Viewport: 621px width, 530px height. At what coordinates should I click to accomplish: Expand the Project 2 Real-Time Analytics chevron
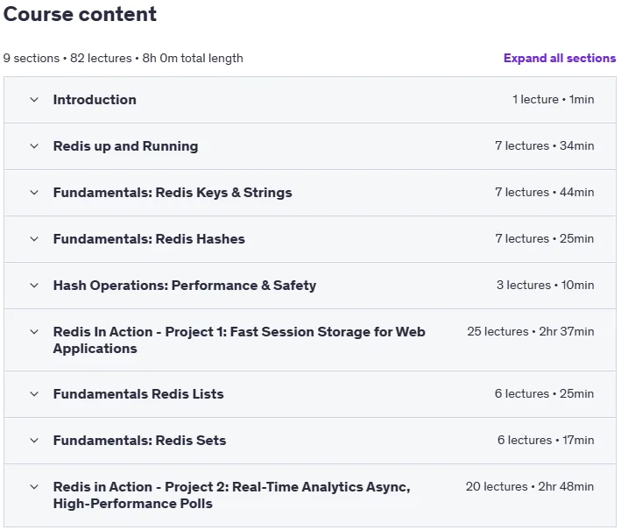34,487
